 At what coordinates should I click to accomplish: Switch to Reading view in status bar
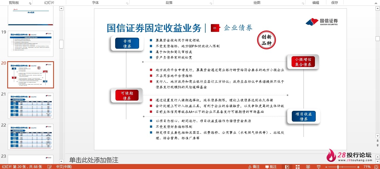click(x=308, y=167)
